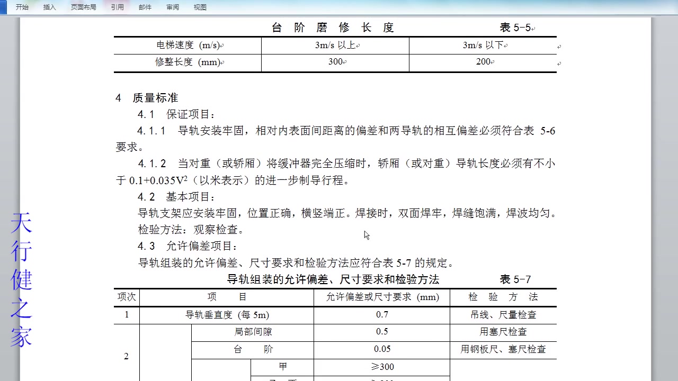Open the 邮件 ribbon tab

point(145,7)
